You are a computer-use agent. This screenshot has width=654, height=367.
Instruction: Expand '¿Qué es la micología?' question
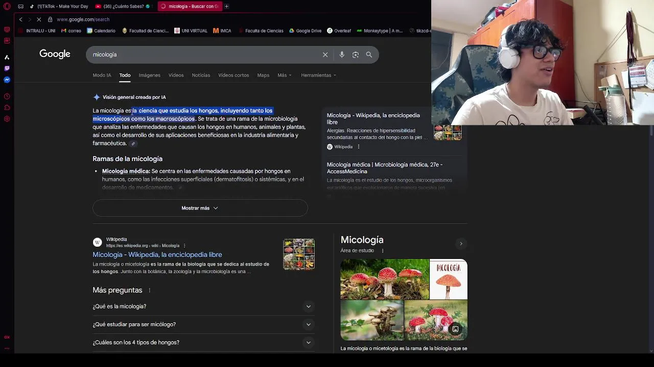click(203, 306)
